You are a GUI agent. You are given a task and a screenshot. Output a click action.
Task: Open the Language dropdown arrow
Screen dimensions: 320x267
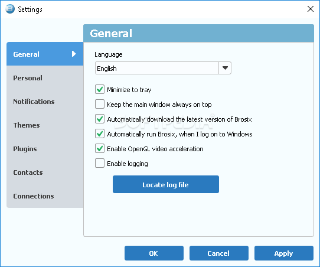[x=225, y=68]
